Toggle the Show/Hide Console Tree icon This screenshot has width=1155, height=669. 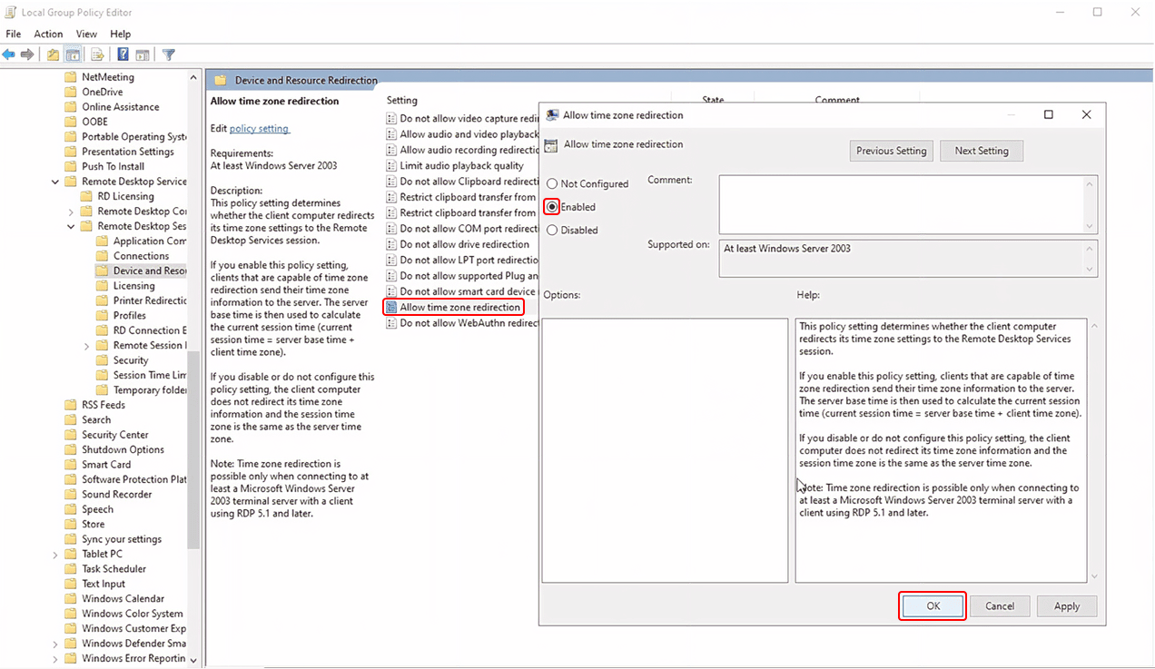[73, 54]
